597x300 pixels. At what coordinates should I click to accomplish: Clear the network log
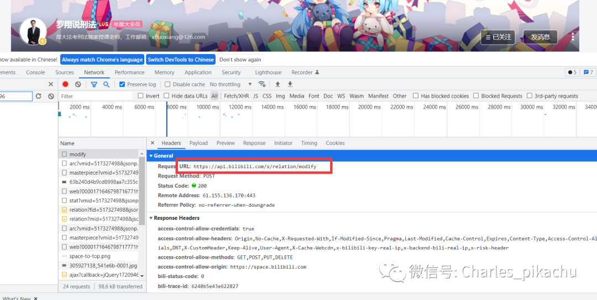[x=78, y=84]
